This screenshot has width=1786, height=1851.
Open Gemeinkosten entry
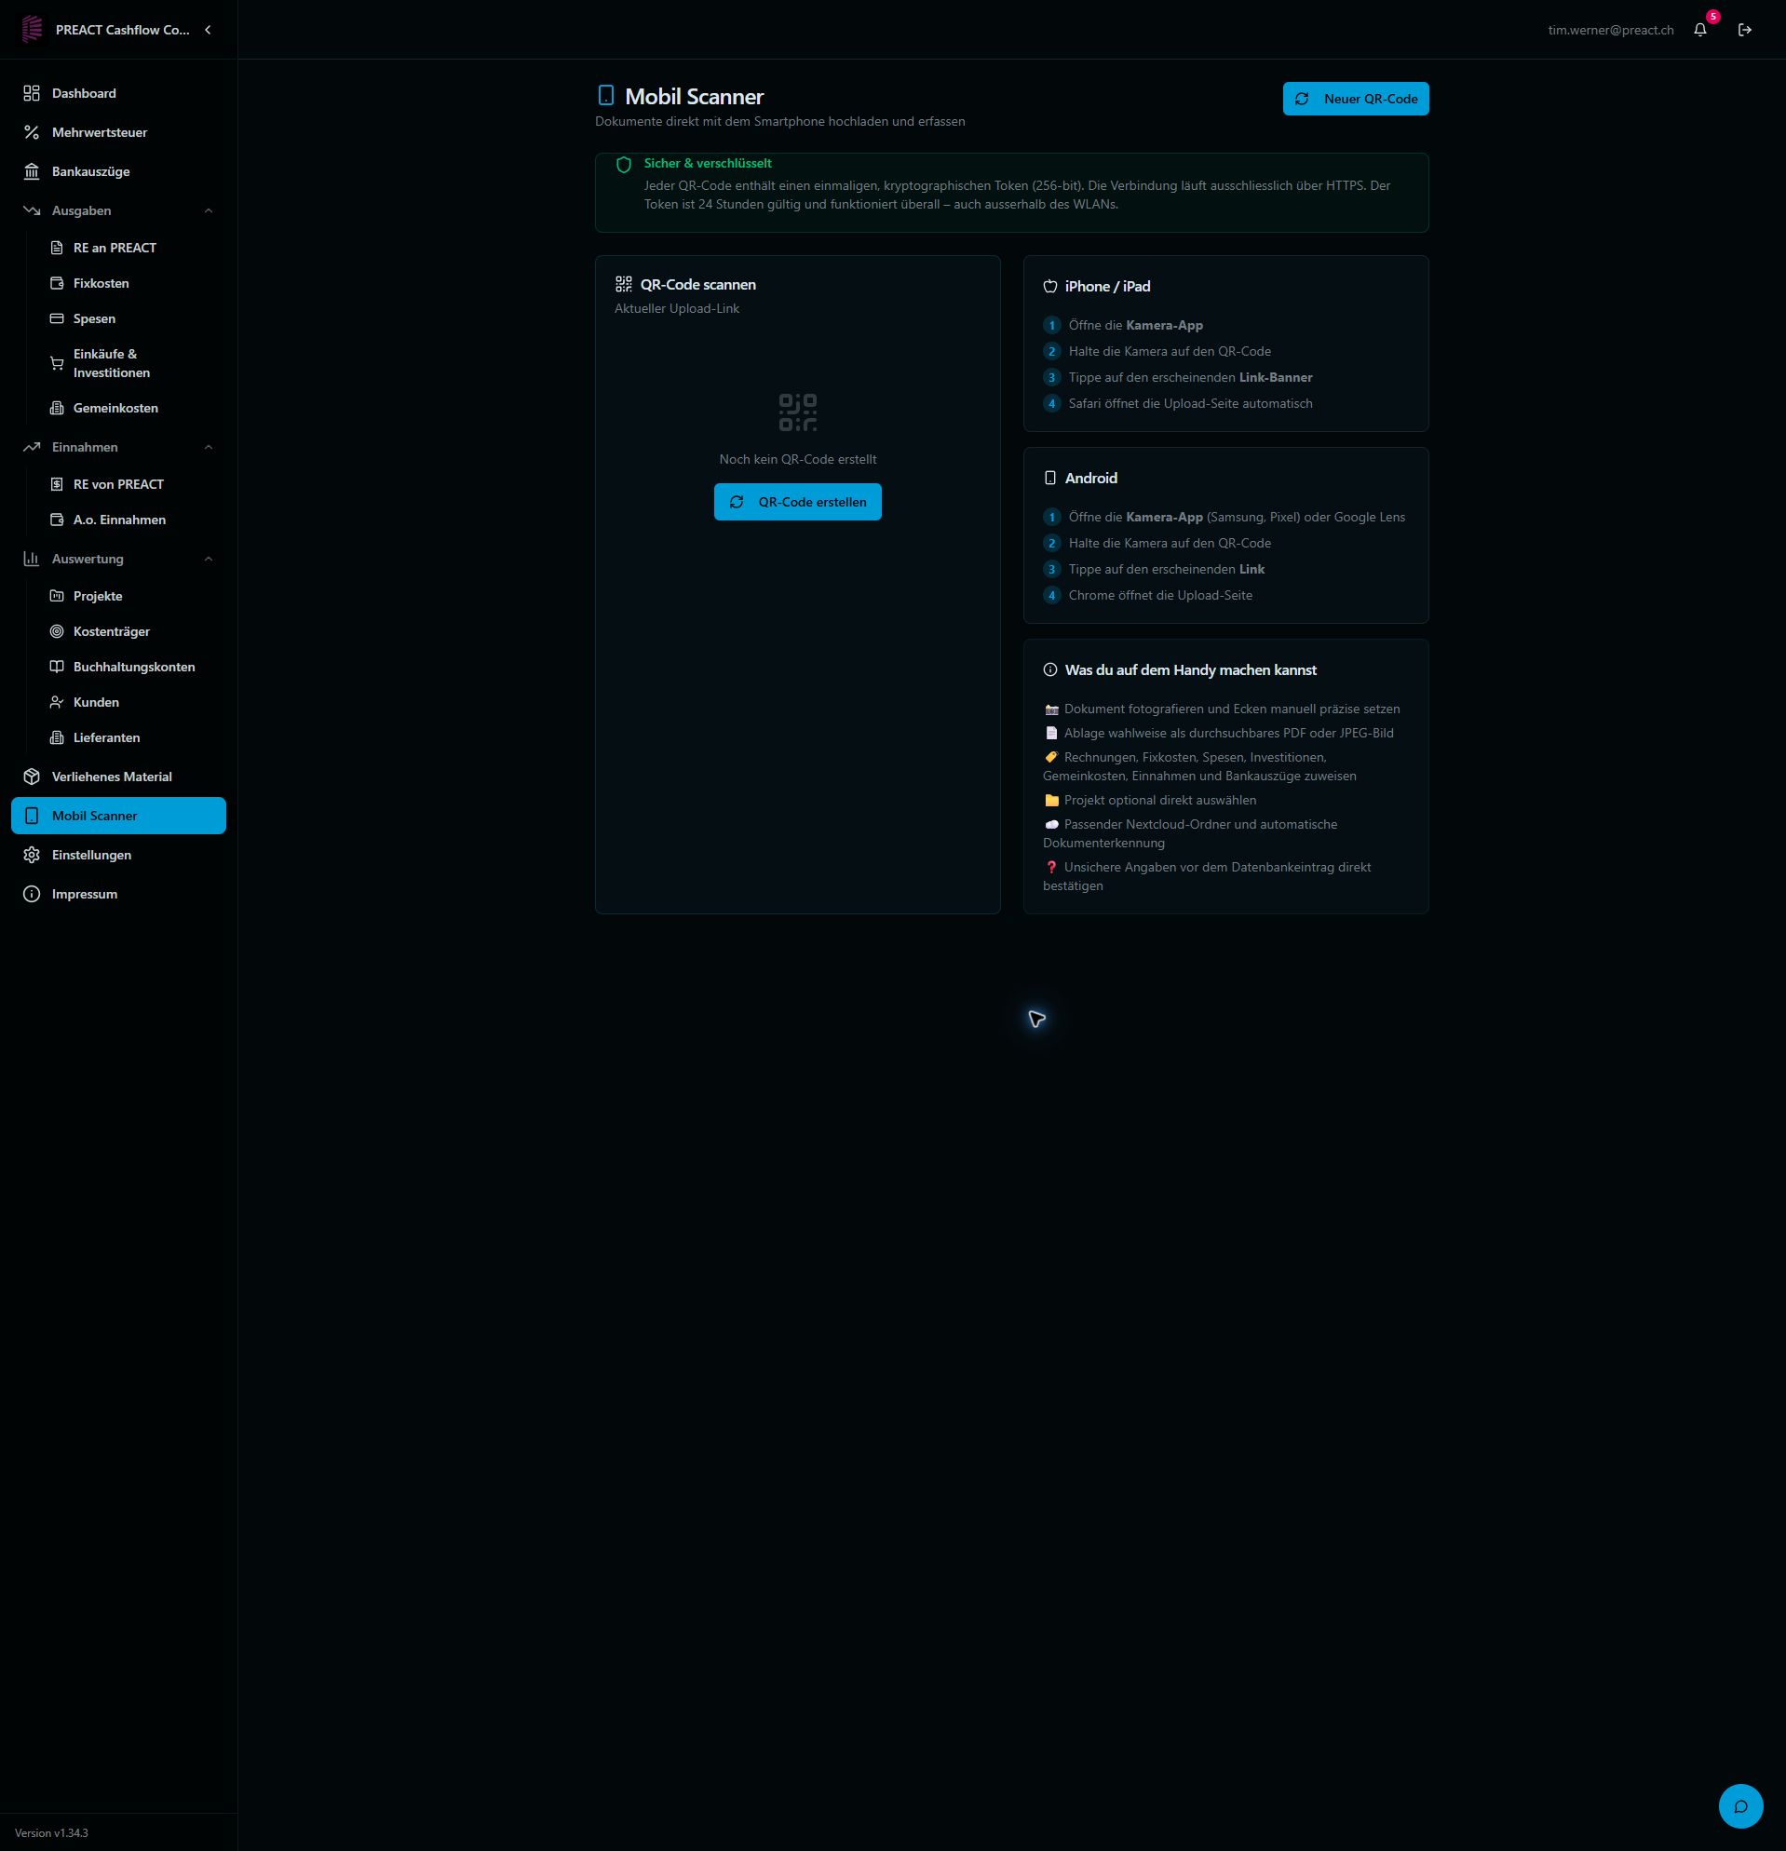[130, 408]
